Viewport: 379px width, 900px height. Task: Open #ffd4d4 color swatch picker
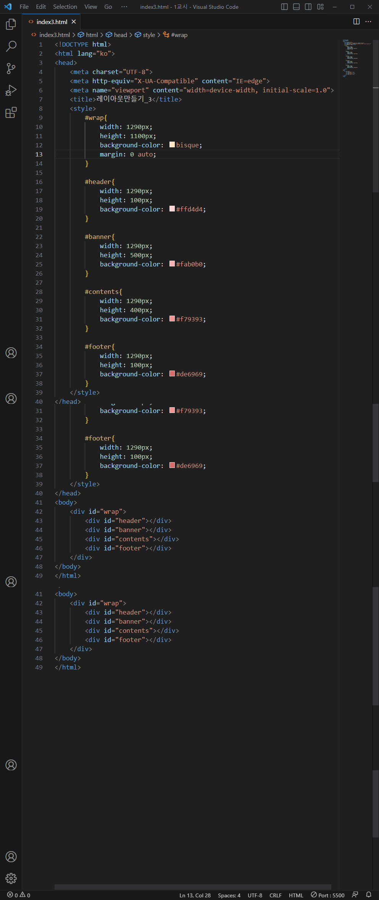172,209
